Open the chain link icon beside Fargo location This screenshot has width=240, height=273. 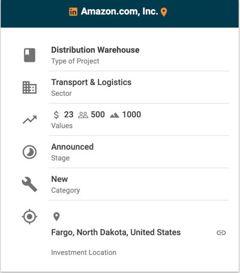(x=221, y=233)
